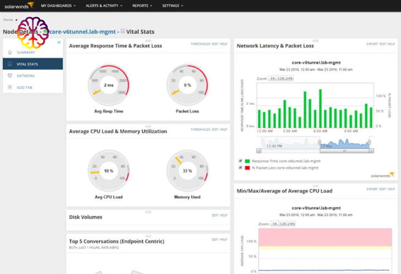Click the drag grip atop Average CPU Load panel
Viewport: 401px width, 274px height.
coord(148,126)
